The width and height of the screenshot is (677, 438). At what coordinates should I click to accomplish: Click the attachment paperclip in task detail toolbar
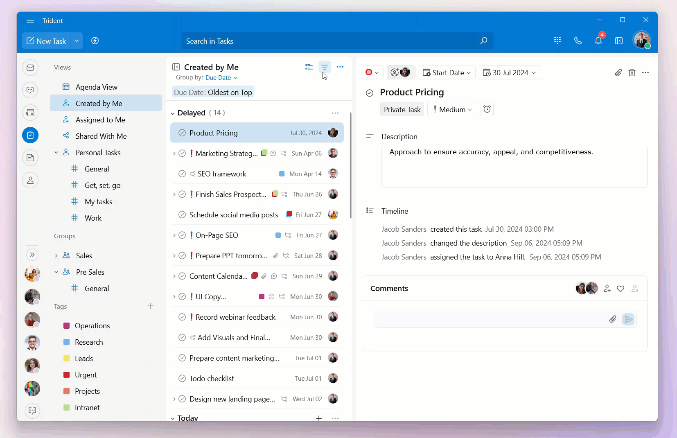(x=618, y=72)
